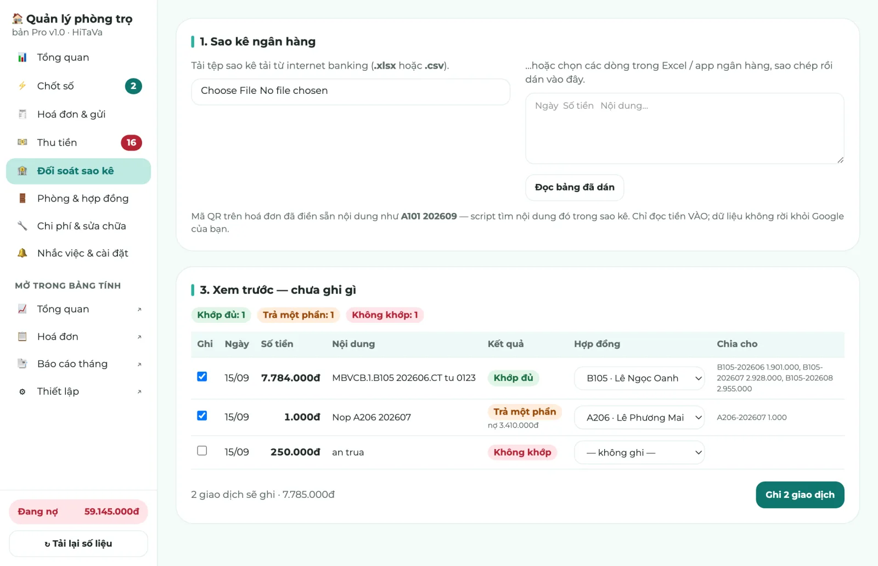This screenshot has height=566, width=878.
Task: Open the — không ghi — contract dropdown
Action: coord(639,452)
